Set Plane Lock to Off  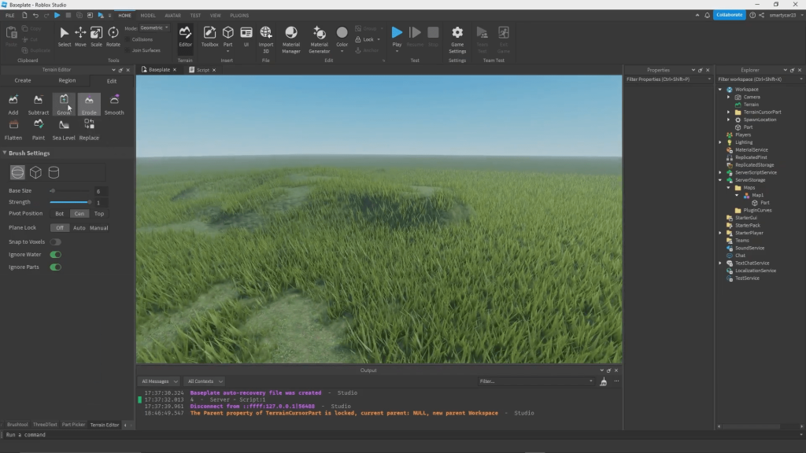60,228
